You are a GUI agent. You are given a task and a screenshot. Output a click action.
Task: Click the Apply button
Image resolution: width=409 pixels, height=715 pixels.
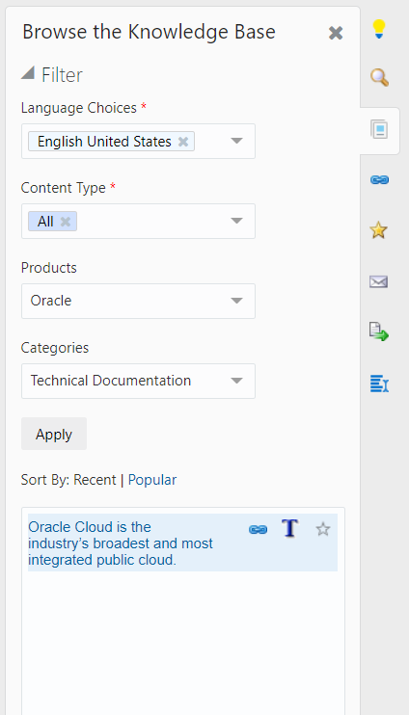coord(54,434)
